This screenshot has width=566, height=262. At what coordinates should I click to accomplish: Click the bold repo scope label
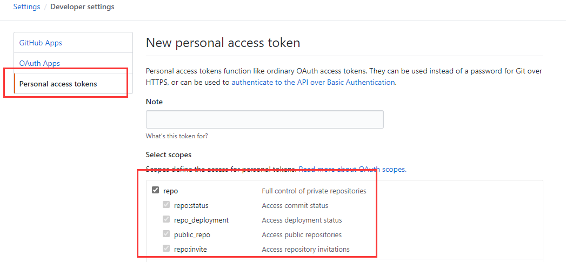pos(170,191)
